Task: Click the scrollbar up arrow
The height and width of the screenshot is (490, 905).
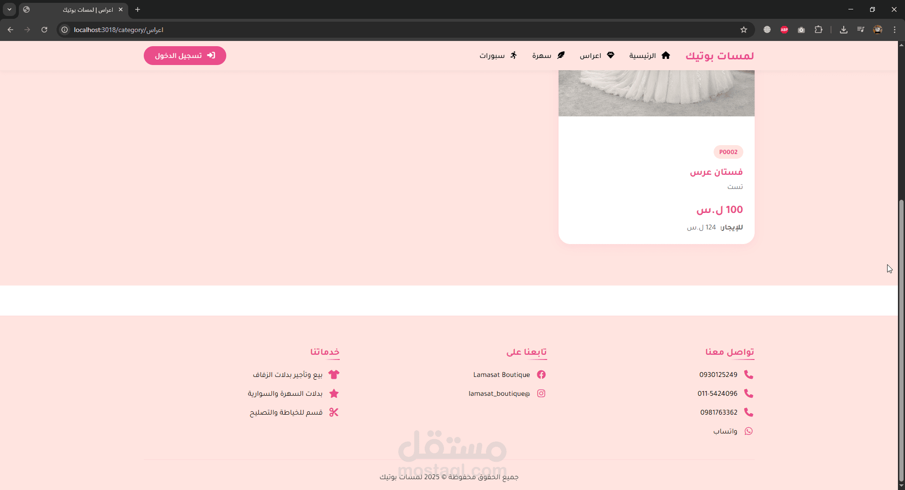Action: [901, 45]
